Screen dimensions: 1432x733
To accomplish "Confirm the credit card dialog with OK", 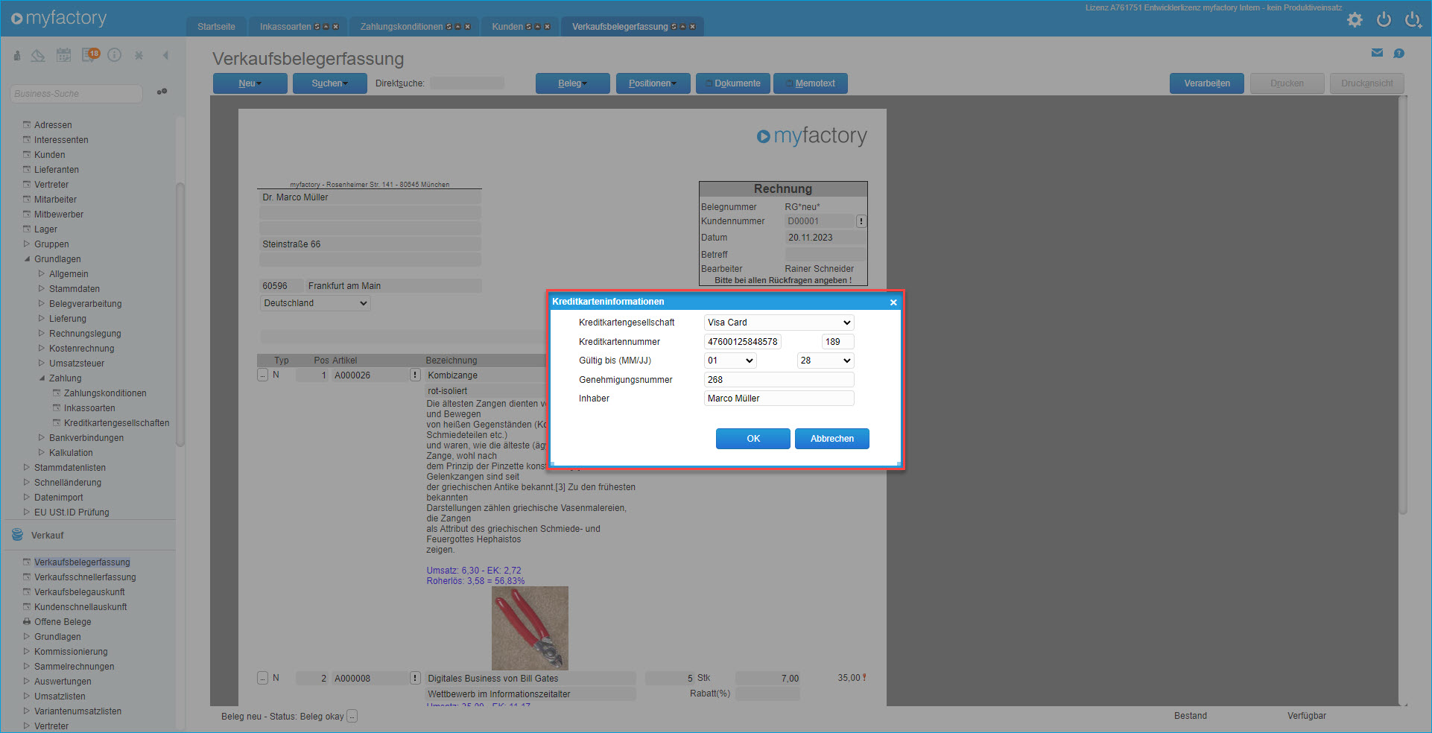I will pyautogui.click(x=753, y=439).
